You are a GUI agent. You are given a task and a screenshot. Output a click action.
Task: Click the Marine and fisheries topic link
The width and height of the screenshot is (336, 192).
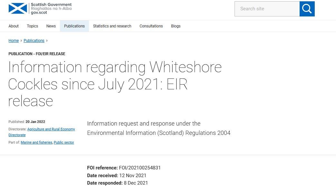36,142
